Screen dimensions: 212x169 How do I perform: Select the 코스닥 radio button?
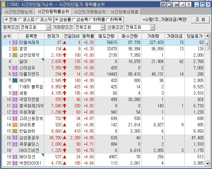(x=38, y=20)
